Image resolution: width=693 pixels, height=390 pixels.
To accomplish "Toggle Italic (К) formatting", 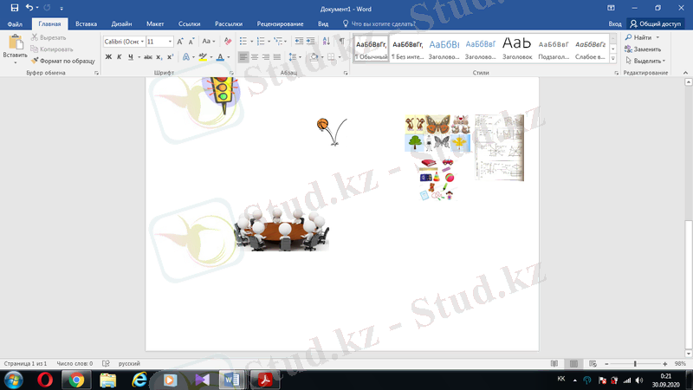I will coord(120,57).
